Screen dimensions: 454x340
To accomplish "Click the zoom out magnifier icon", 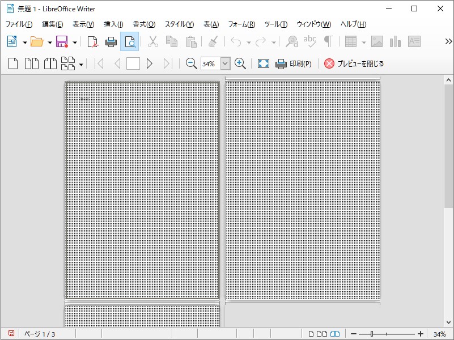I will point(191,63).
